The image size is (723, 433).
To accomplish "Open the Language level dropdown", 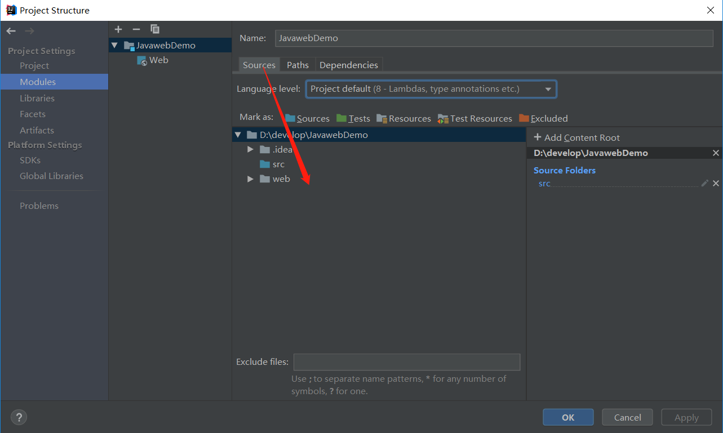I will [x=431, y=89].
